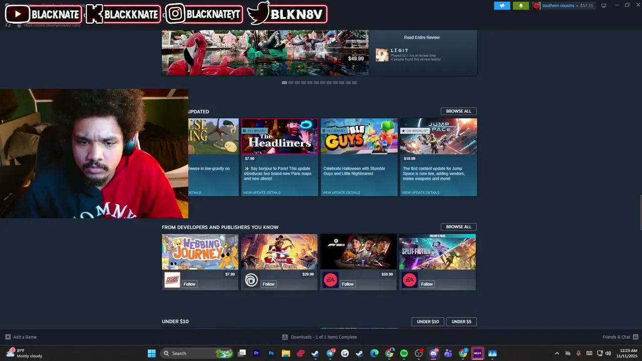Click Webbing Journey publisher logo icon
The height and width of the screenshot is (361, 642).
pos(172,281)
